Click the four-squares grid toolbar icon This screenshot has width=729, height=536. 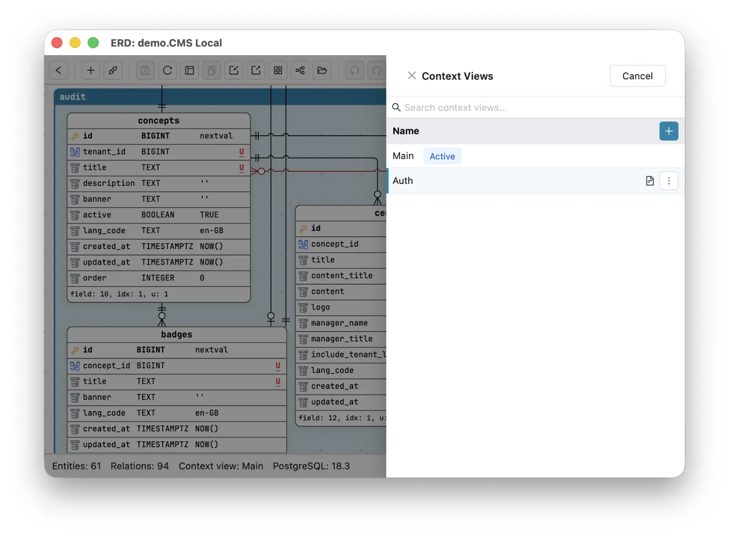pos(278,70)
